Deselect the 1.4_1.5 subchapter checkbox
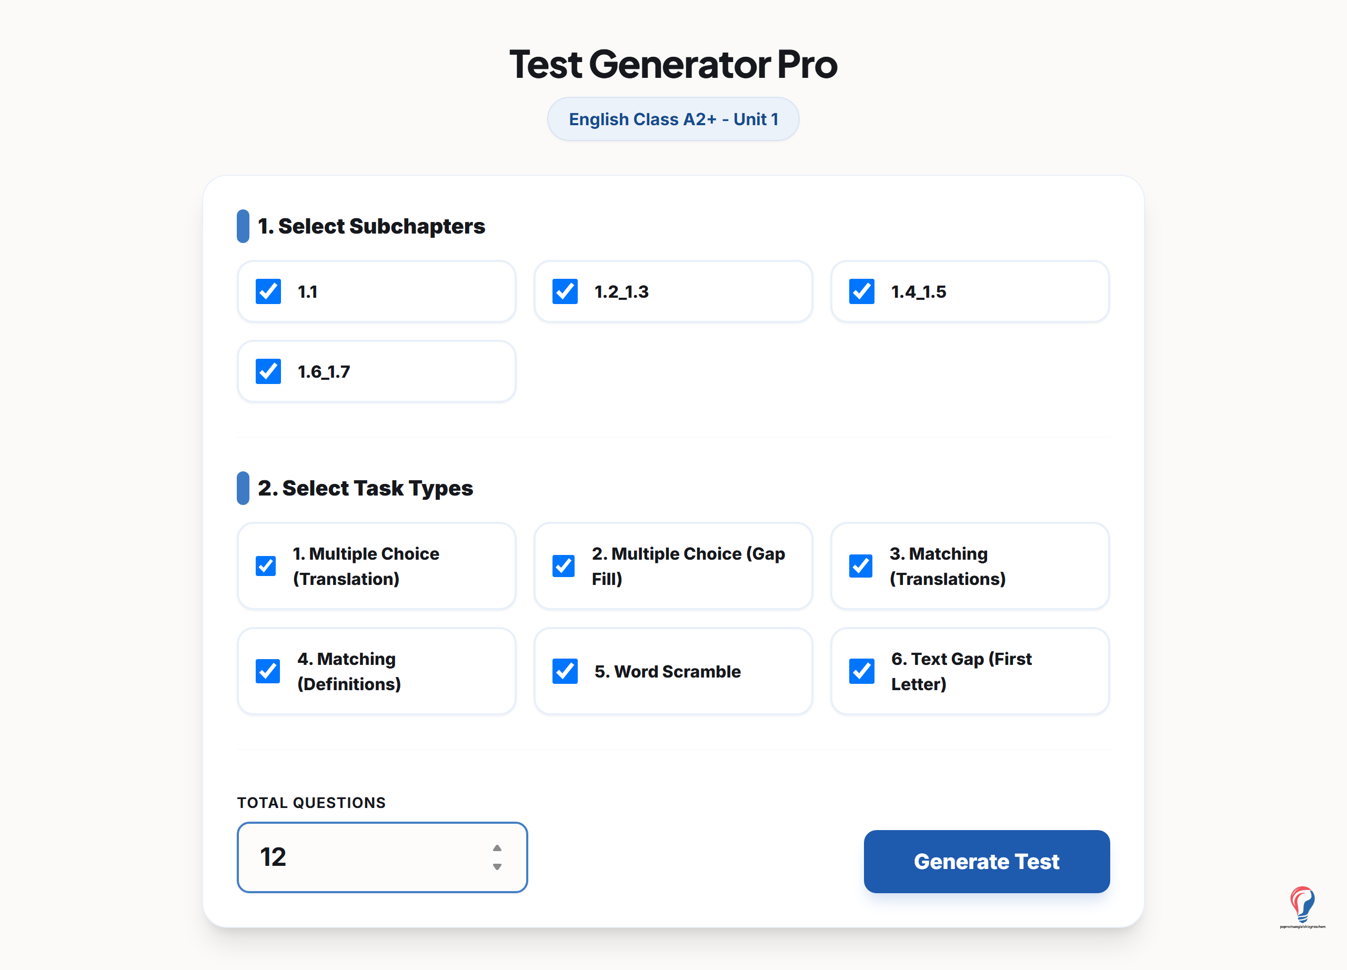Viewport: 1347px width, 970px height. (x=861, y=291)
